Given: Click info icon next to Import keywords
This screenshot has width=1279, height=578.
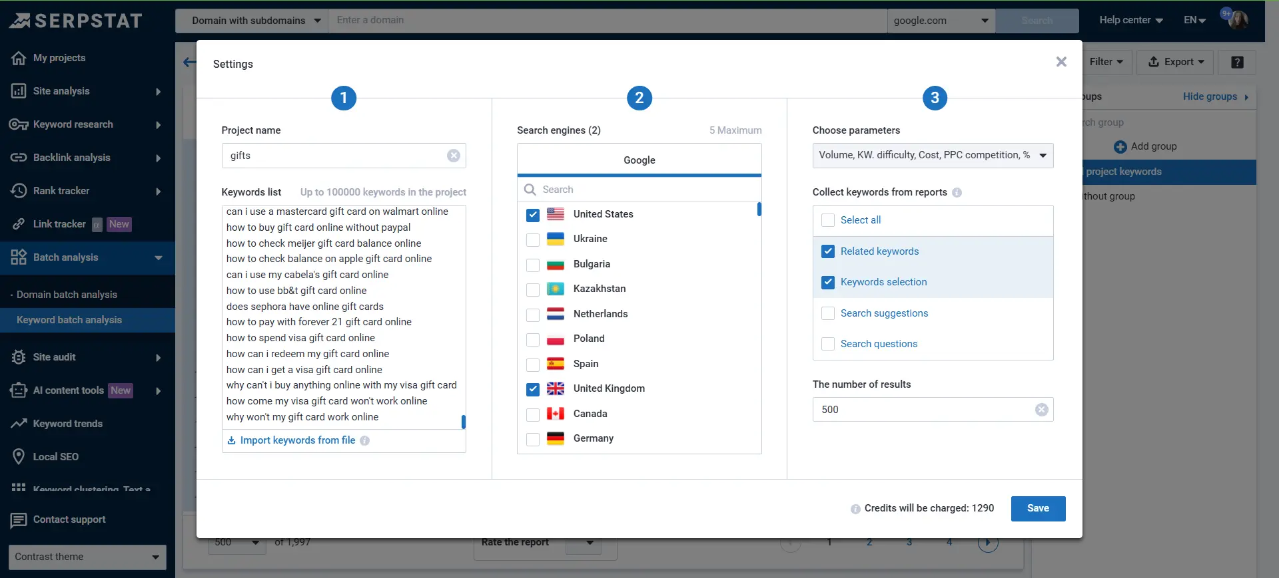Looking at the screenshot, I should coord(364,441).
